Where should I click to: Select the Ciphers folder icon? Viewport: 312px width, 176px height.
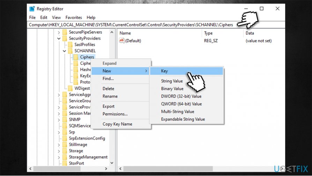tap(76, 57)
